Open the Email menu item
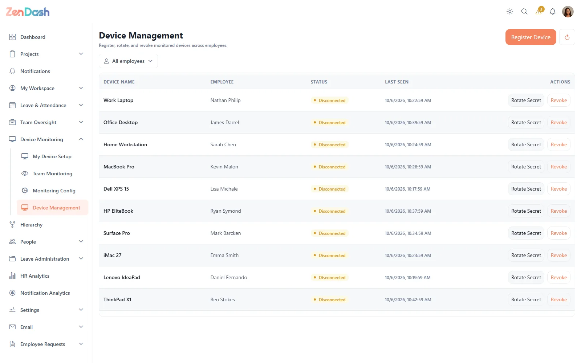Screen dimensions: 581x363 tap(46, 327)
